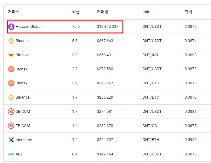Select the $286,229 volume value
Screen dimensions: 211x163
[105, 97]
